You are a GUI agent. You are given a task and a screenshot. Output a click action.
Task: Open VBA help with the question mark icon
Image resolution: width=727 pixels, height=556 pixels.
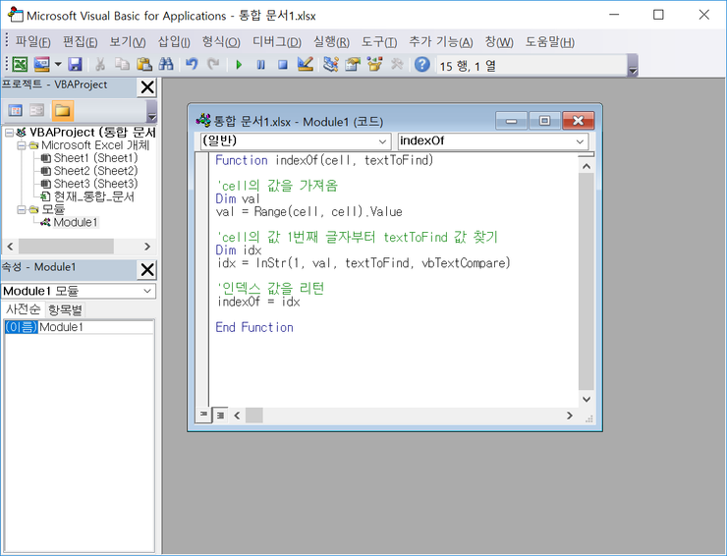422,64
